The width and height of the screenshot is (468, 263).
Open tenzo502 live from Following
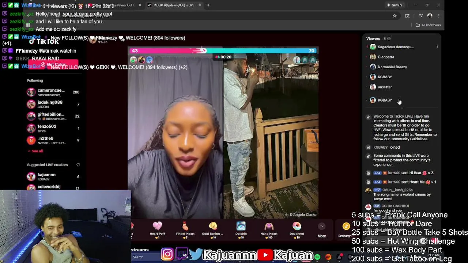[53, 128]
